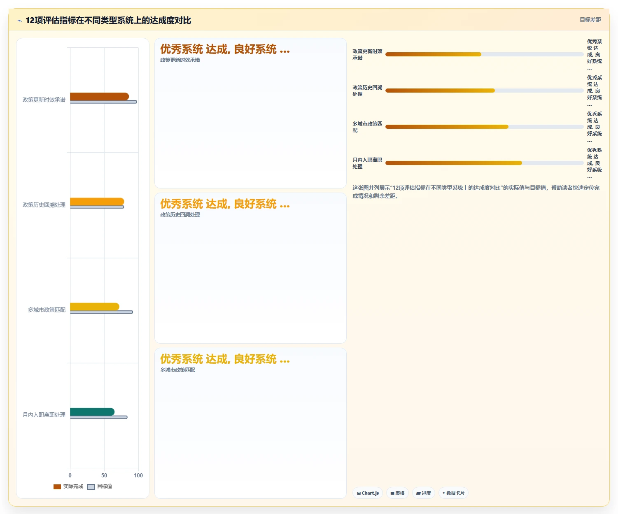Image resolution: width=618 pixels, height=514 pixels.
Task: Select the 数据卡片 tag chip
Action: point(453,493)
